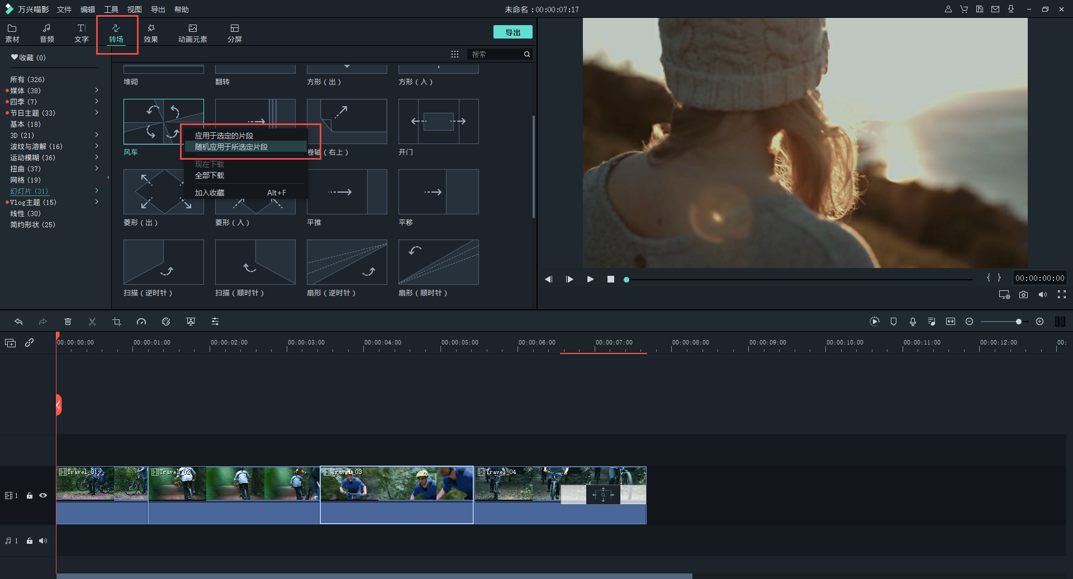Expand the 节日主题 (33) category
The height and width of the screenshot is (579, 1073).
(x=97, y=112)
